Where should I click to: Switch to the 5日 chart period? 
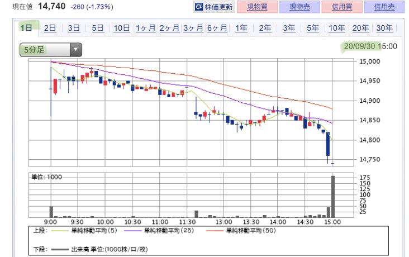[x=98, y=28]
